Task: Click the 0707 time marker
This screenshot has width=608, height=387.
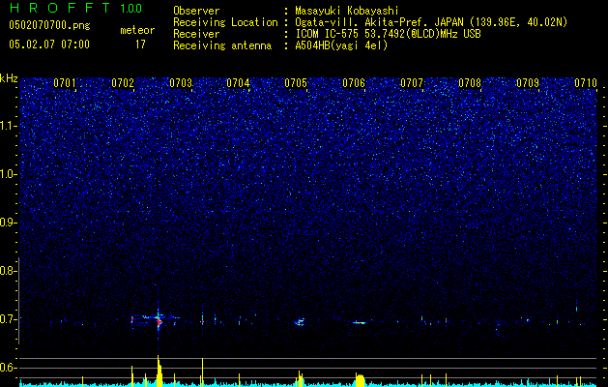Action: pyautogui.click(x=412, y=83)
